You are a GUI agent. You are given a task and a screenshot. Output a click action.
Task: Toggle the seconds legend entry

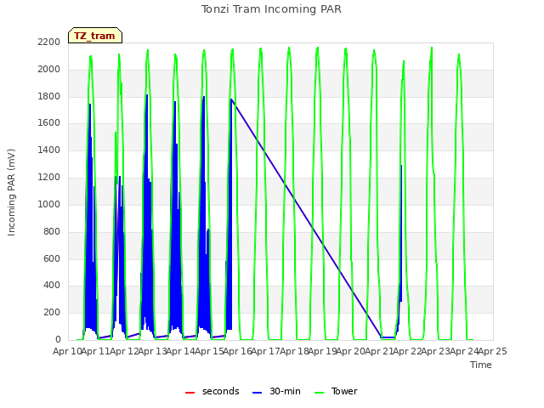point(212,391)
